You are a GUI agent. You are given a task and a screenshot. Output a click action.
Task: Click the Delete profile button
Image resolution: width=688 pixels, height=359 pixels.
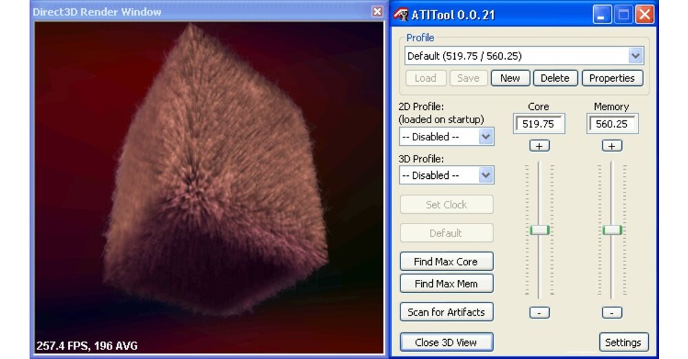[555, 78]
